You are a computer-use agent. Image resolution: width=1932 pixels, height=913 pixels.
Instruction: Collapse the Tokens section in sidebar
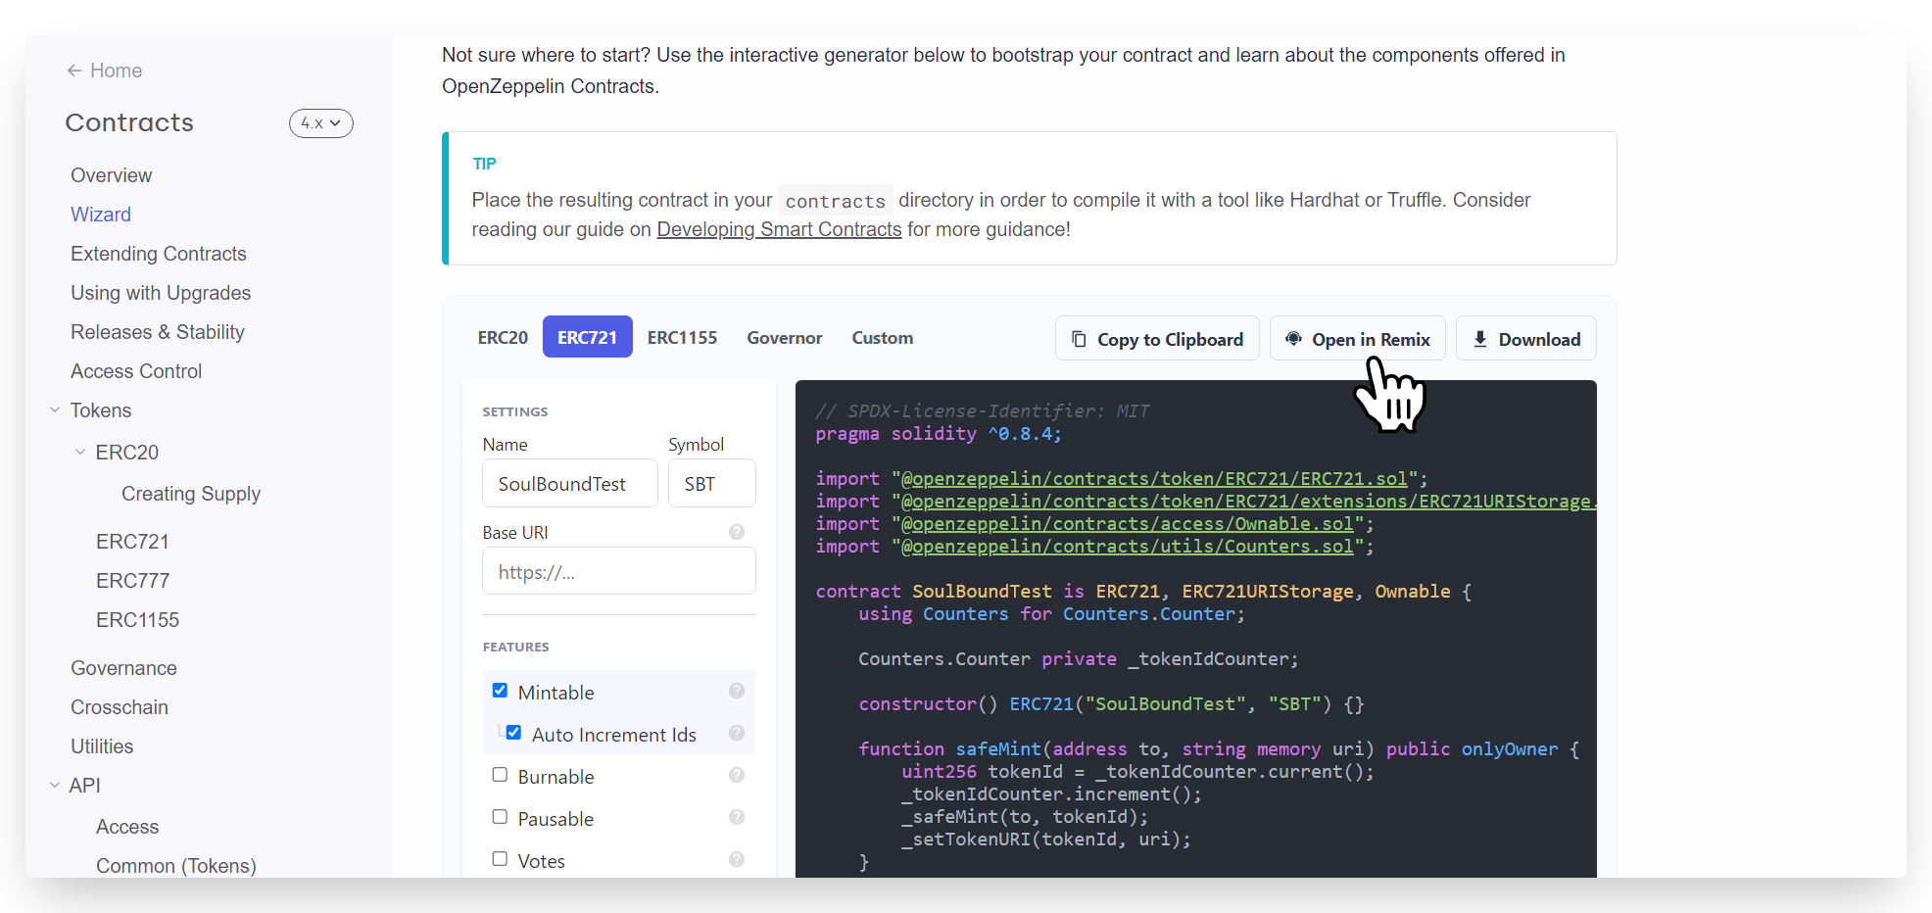pyautogui.click(x=55, y=410)
